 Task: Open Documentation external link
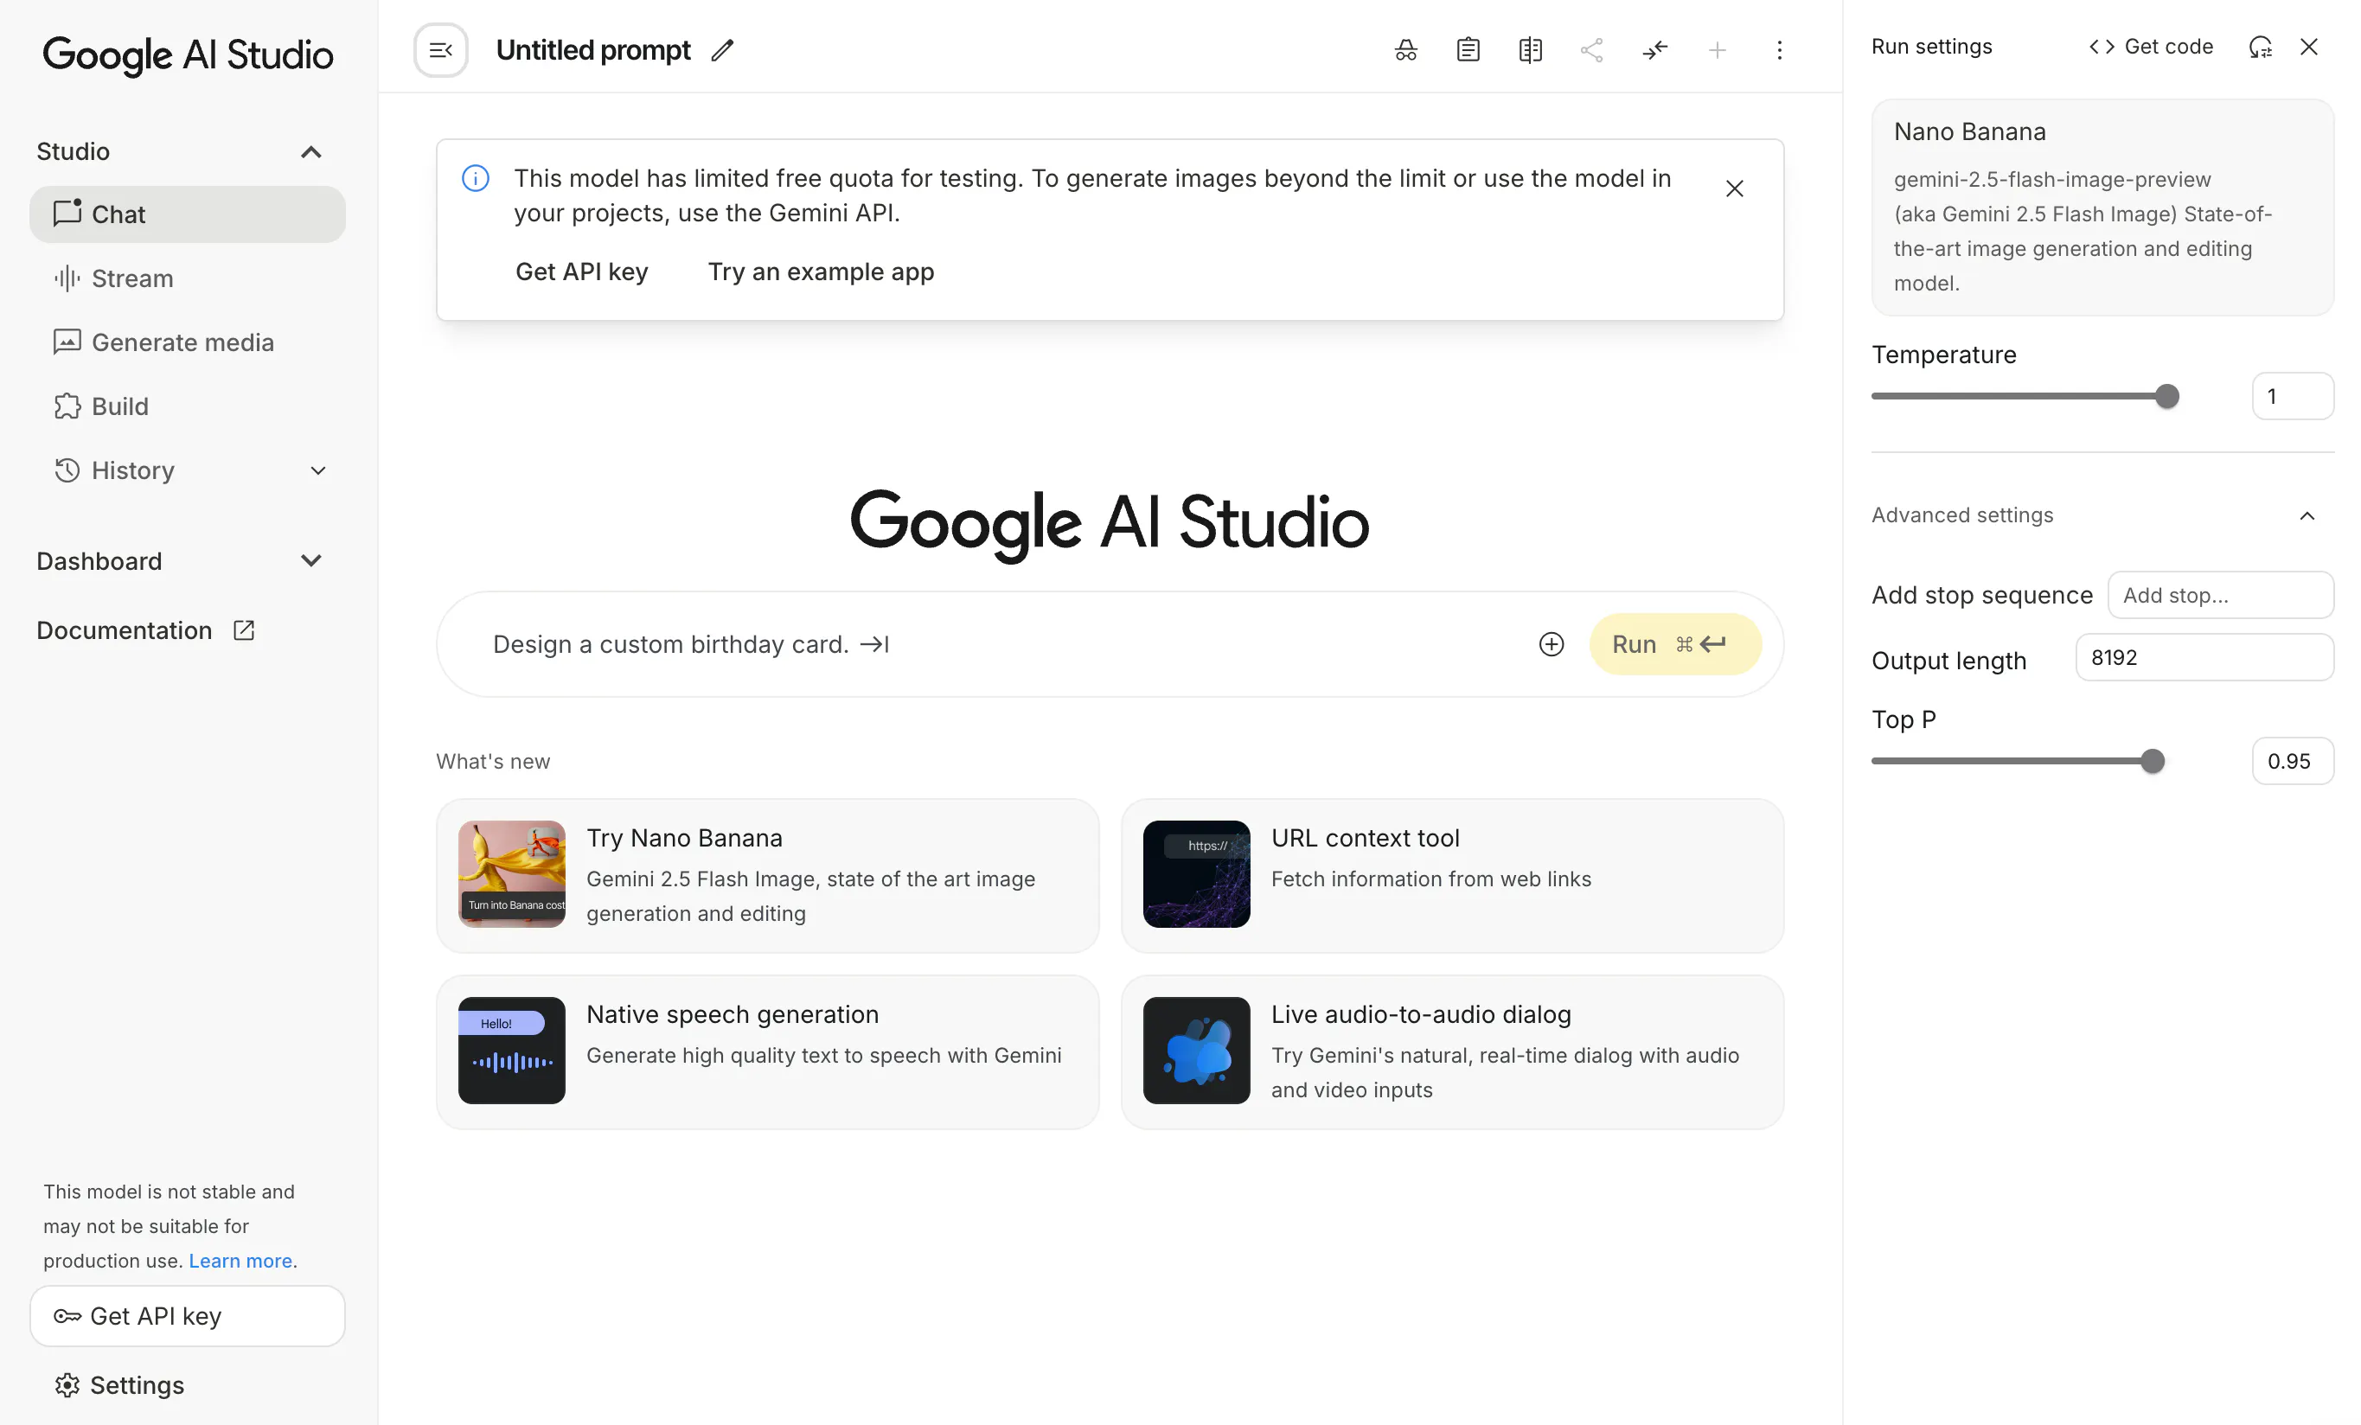coord(145,630)
